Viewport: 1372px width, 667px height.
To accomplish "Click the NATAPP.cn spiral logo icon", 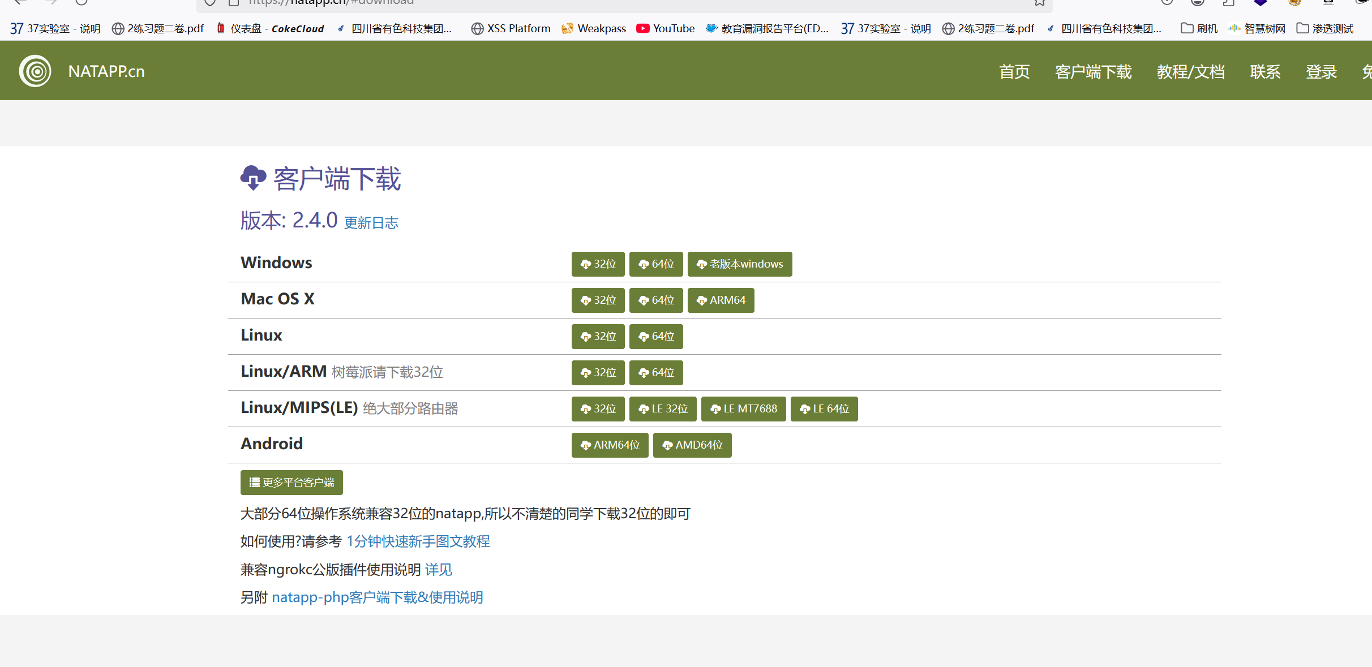I will point(35,71).
